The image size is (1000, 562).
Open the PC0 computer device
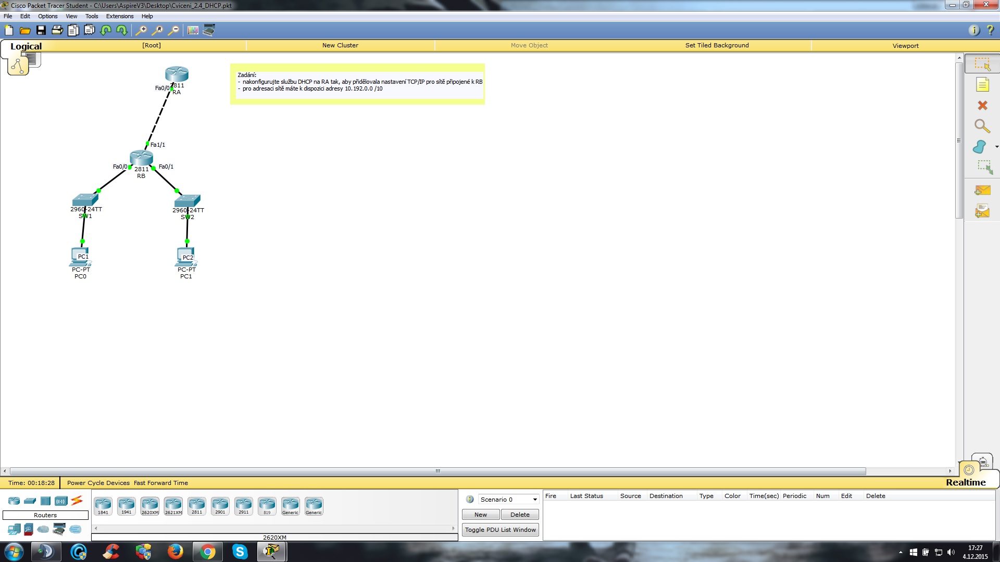click(80, 257)
